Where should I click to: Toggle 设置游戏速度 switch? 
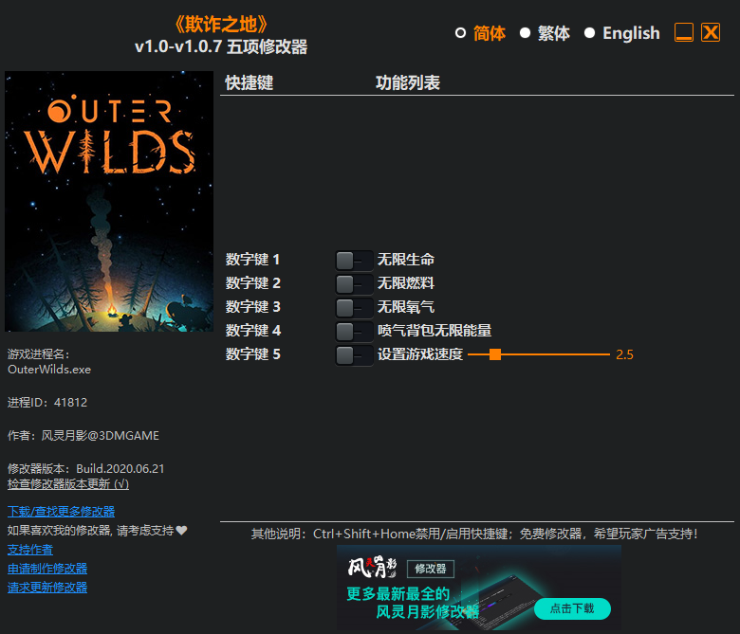coord(354,354)
